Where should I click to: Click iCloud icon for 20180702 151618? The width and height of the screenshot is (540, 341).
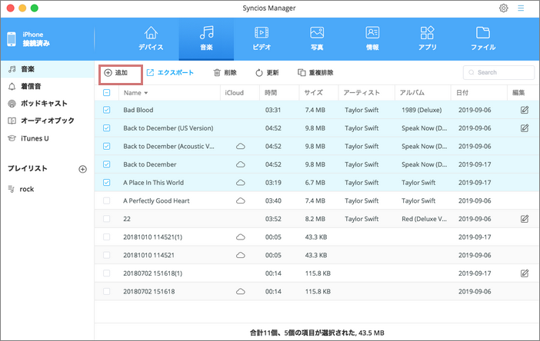(240, 292)
